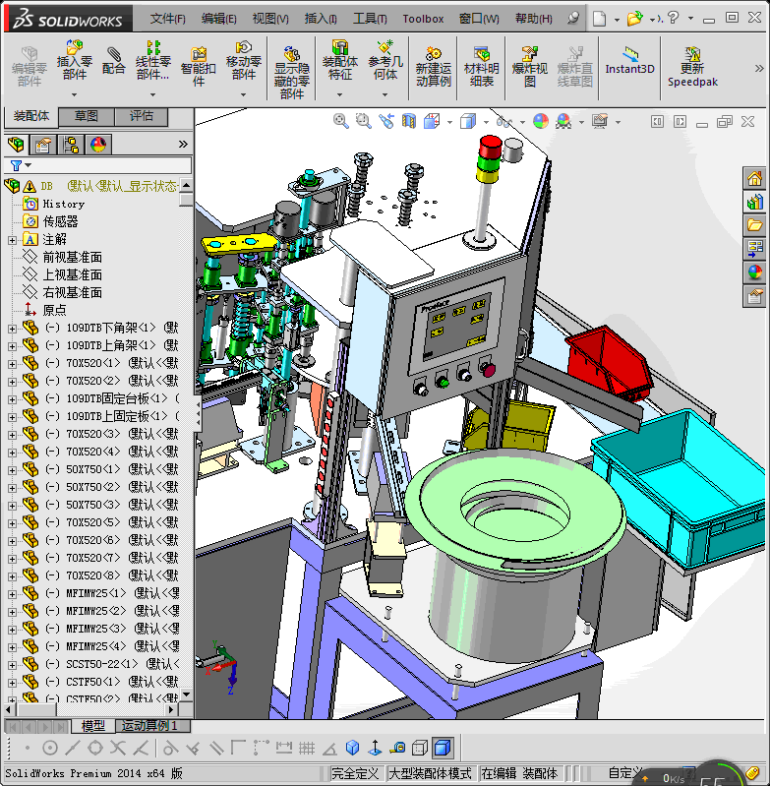Toggle the grid icon in sketch toolbar
The height and width of the screenshot is (786, 770).
pyautogui.click(x=307, y=748)
